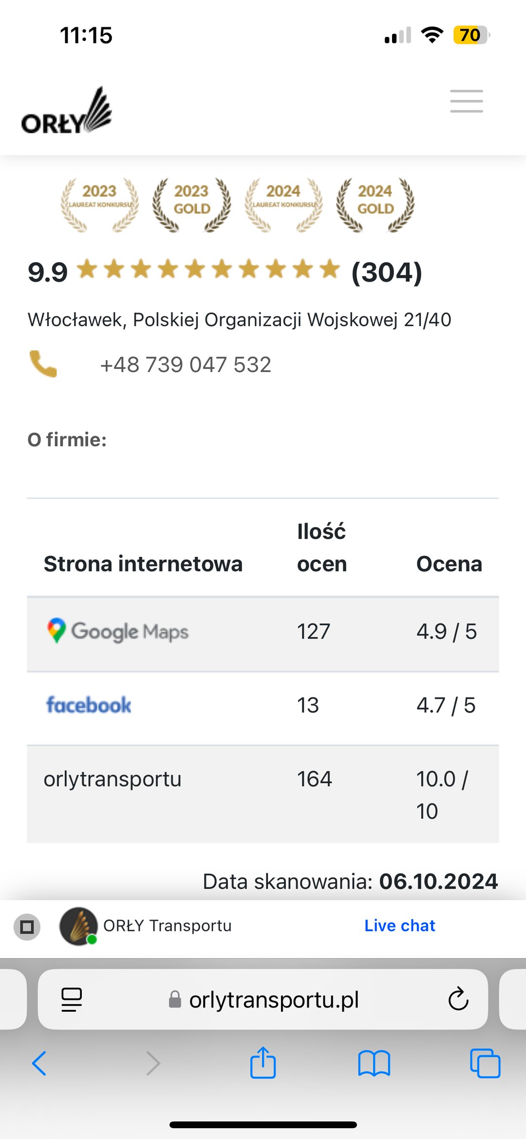Go back to the previous page

click(39, 1063)
